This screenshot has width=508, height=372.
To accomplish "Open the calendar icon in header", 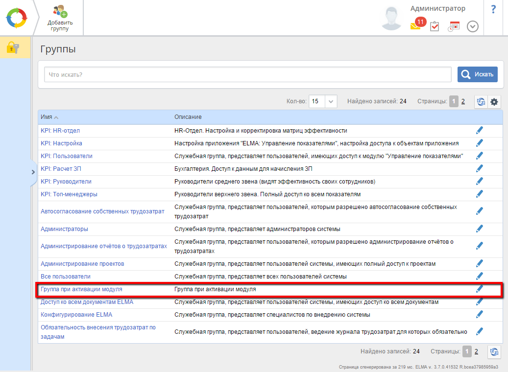I will point(454,26).
